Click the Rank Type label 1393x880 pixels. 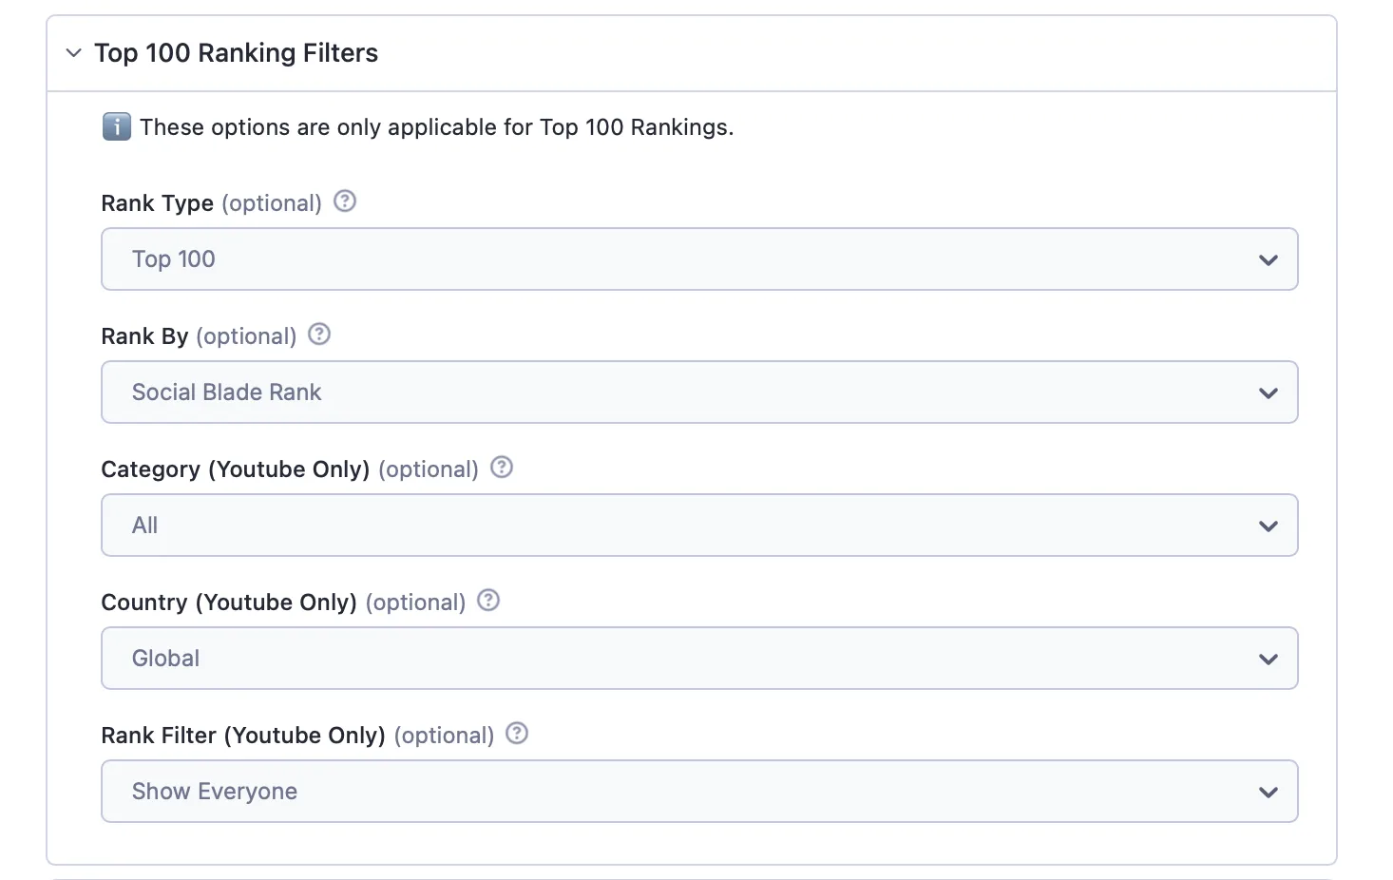(158, 203)
